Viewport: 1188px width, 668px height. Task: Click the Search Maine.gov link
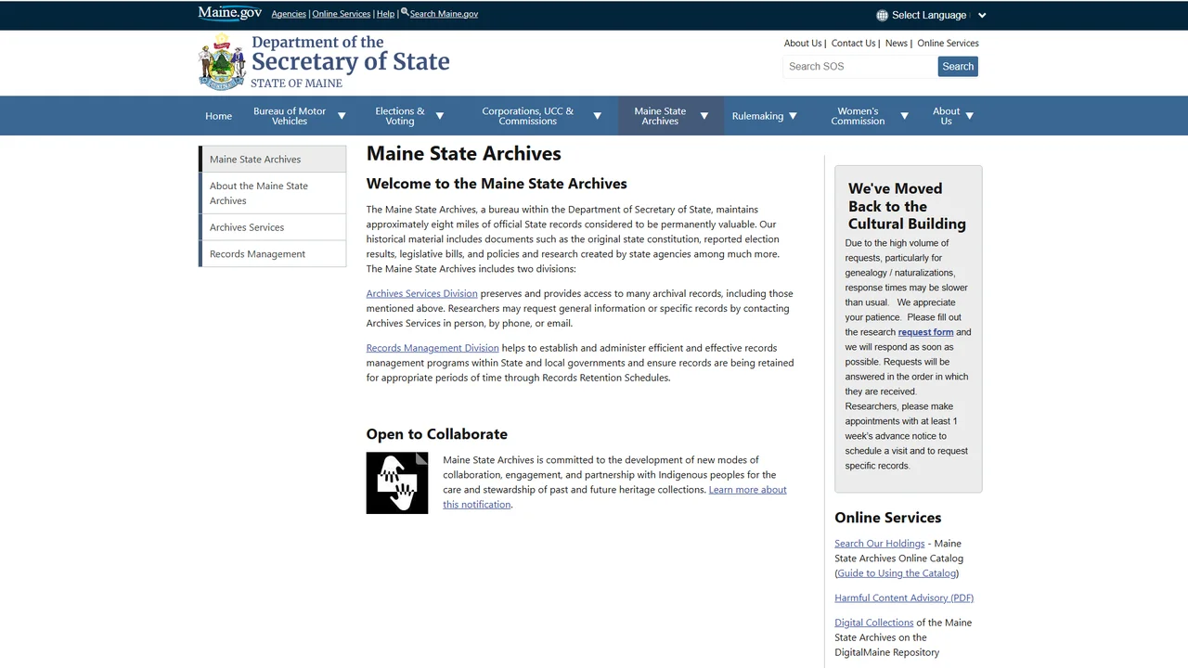click(444, 14)
